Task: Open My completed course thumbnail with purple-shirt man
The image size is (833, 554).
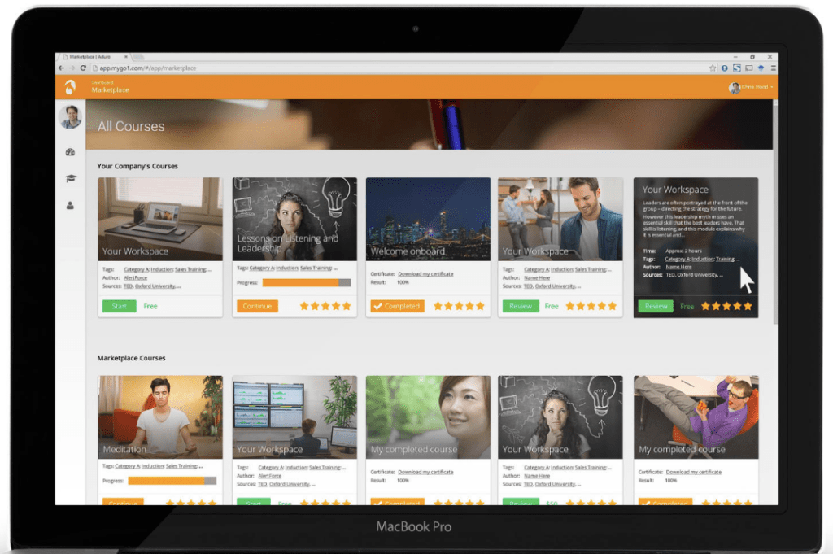Action: click(696, 417)
